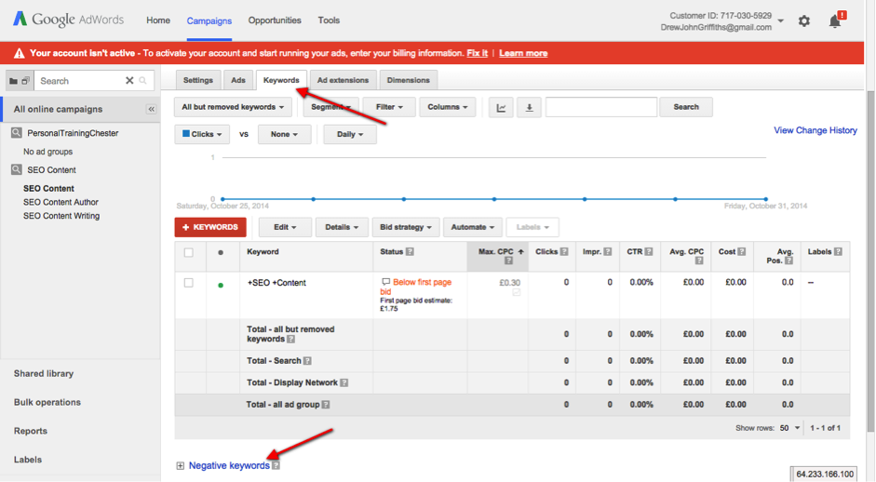Open the Opportunities menu

[275, 20]
